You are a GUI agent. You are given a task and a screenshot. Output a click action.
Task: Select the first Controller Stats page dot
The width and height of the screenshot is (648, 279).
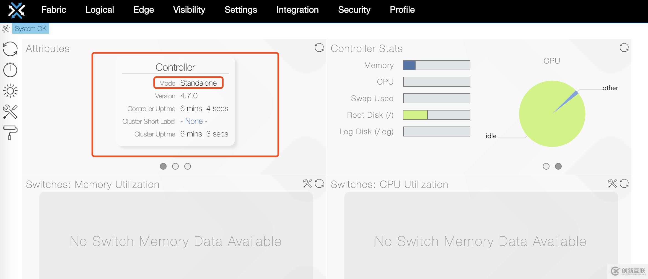tap(546, 166)
